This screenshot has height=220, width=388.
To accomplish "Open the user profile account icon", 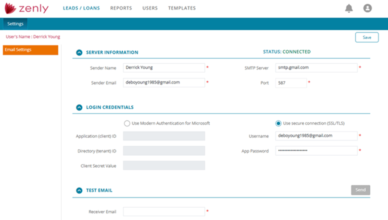I will [367, 8].
